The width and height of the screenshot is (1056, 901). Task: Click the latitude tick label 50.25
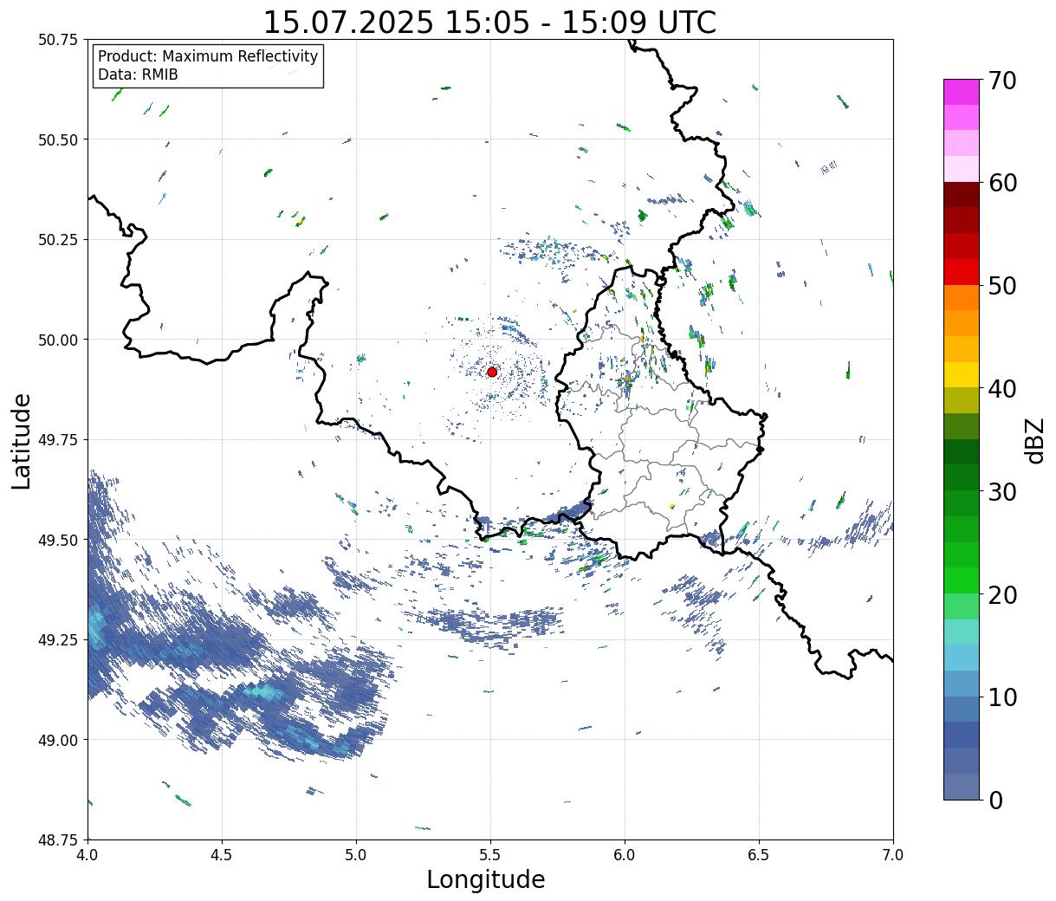[x=58, y=240]
